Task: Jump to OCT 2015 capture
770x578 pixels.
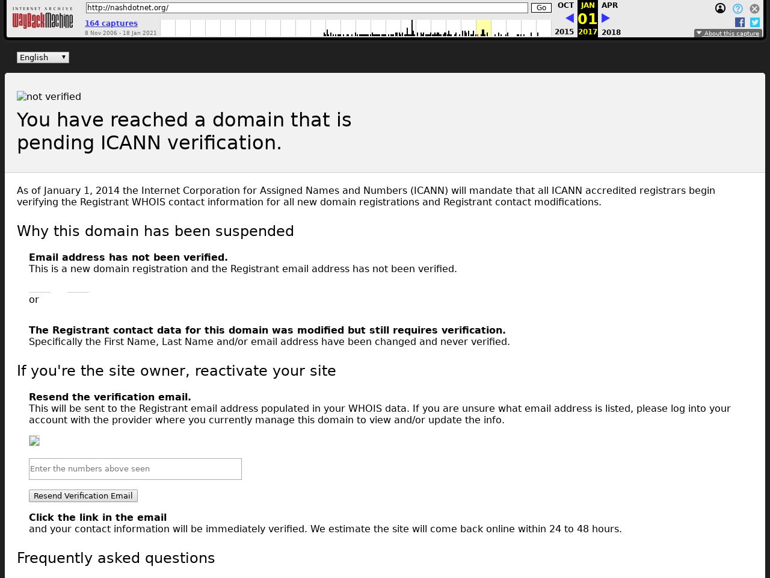Action: pos(565,5)
